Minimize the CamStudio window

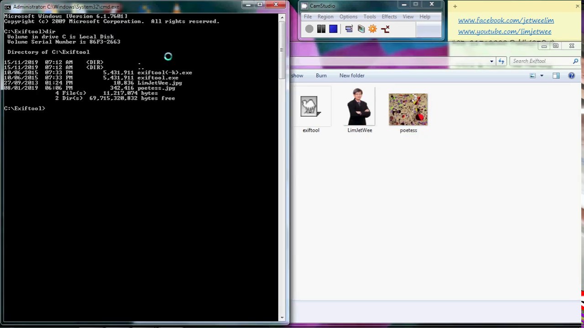coord(404,5)
